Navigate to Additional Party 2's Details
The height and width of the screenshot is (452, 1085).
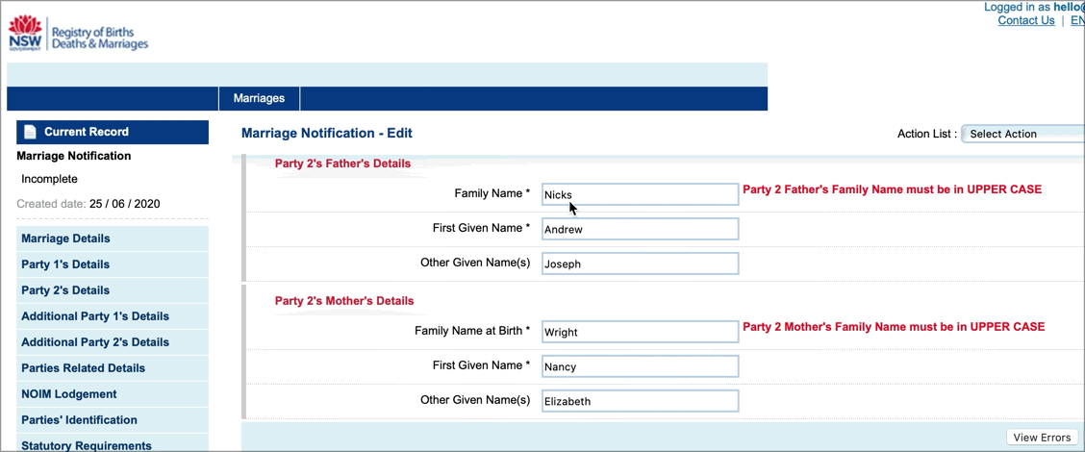point(95,342)
